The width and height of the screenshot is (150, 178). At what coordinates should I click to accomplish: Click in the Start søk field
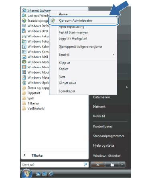click(x=55, y=164)
